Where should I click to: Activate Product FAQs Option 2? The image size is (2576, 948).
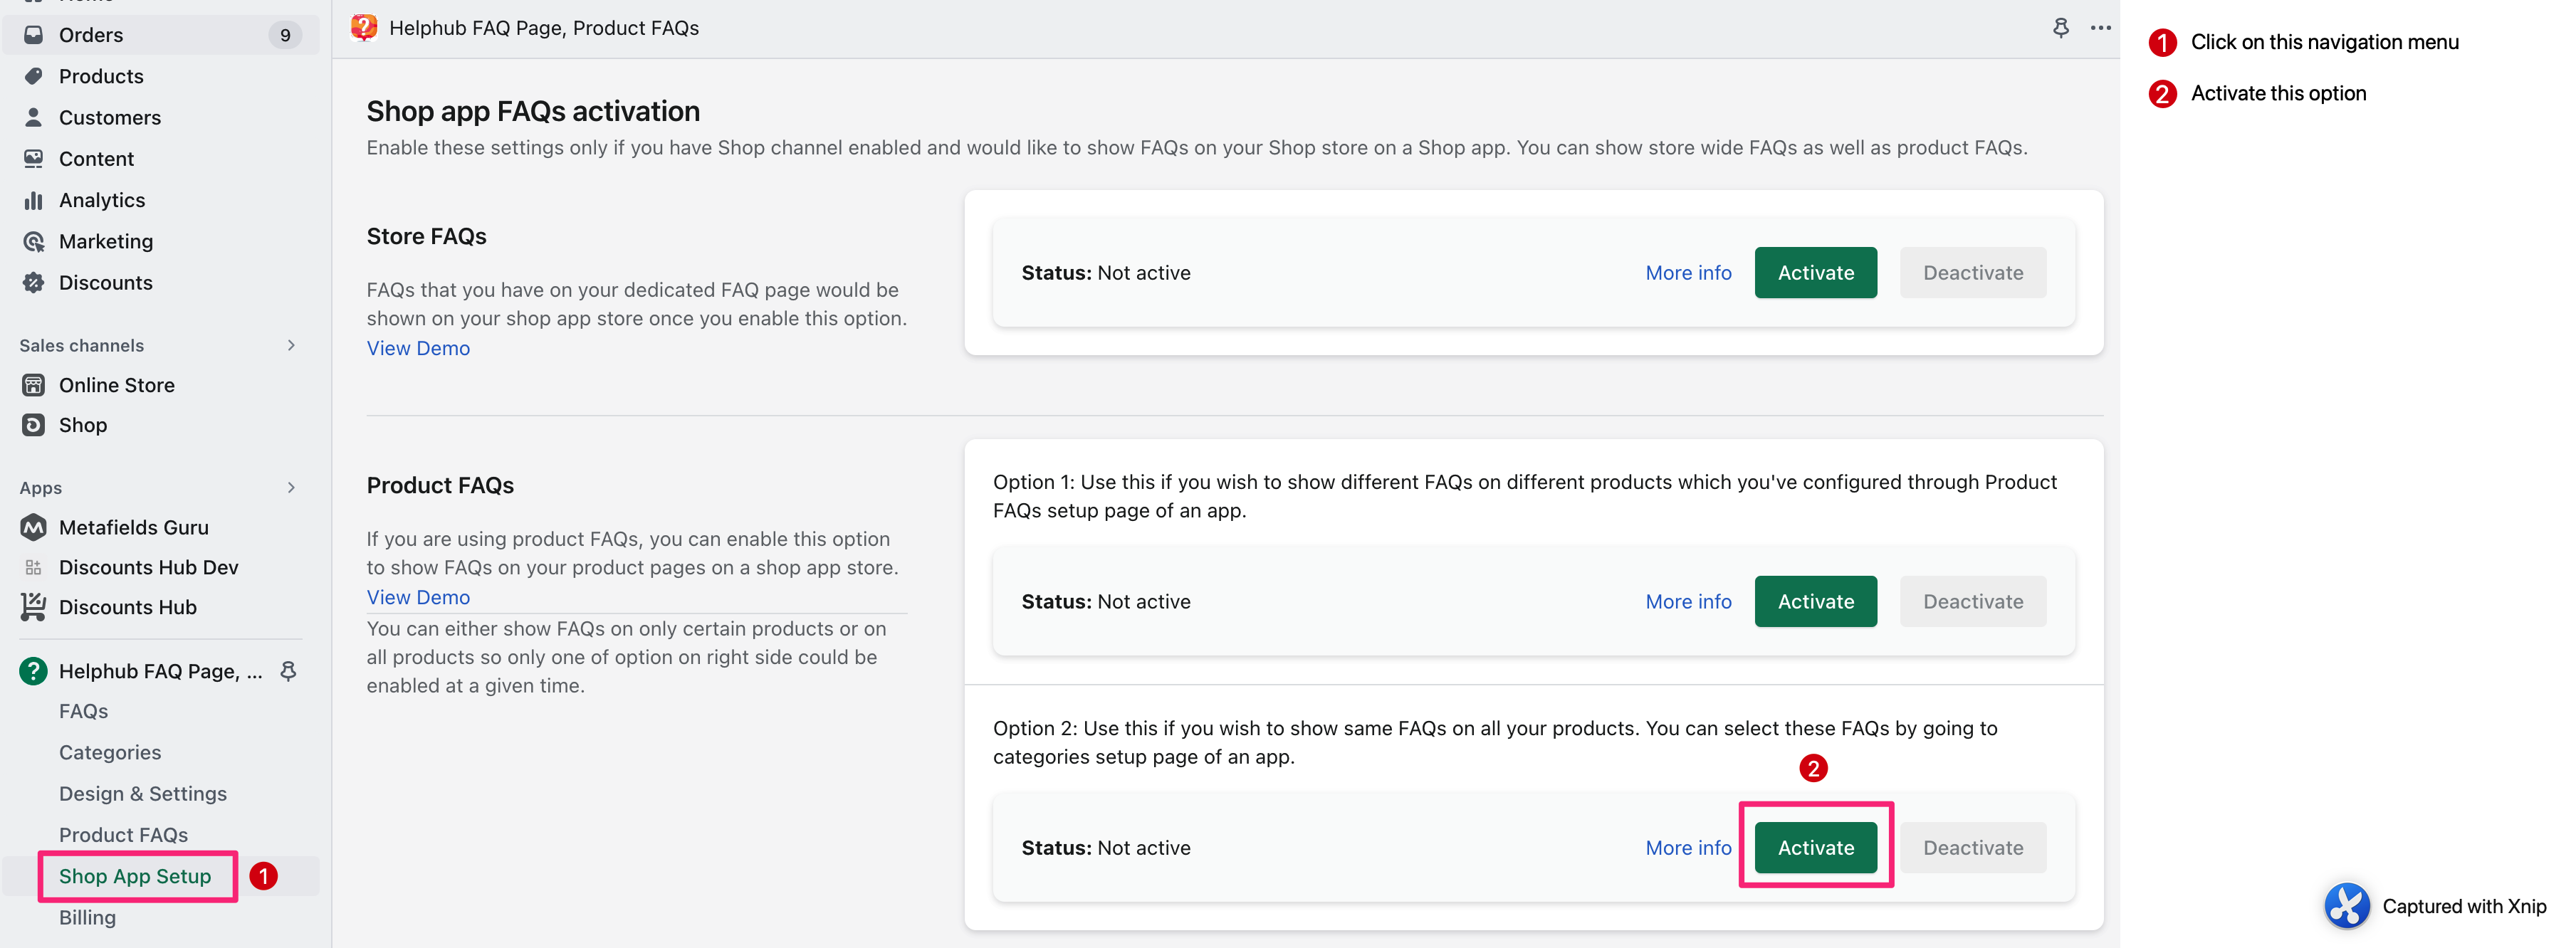point(1815,848)
